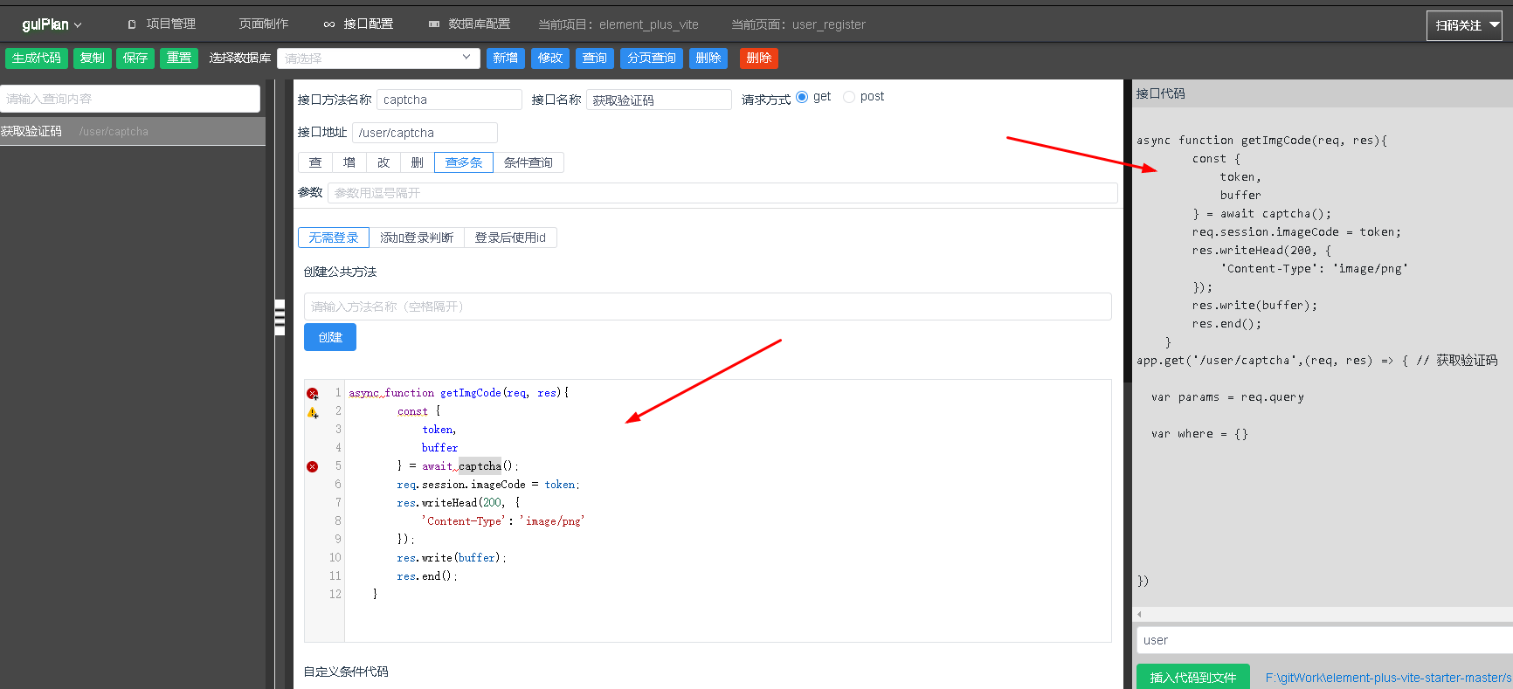Click the blue 修改 button

(550, 58)
